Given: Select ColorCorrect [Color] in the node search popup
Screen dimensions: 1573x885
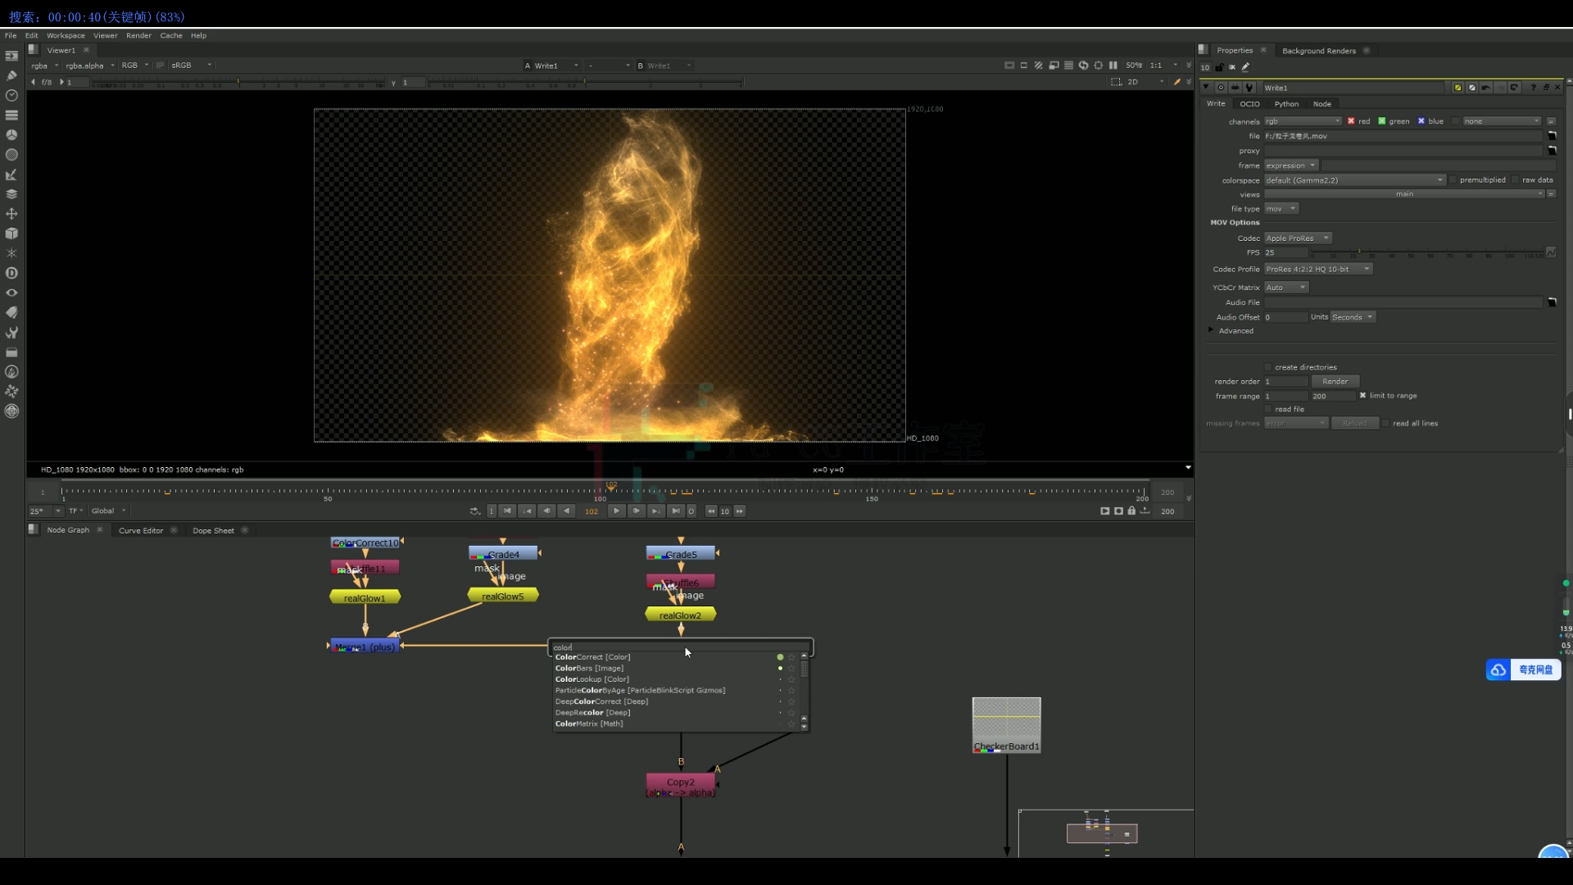Looking at the screenshot, I should point(593,656).
